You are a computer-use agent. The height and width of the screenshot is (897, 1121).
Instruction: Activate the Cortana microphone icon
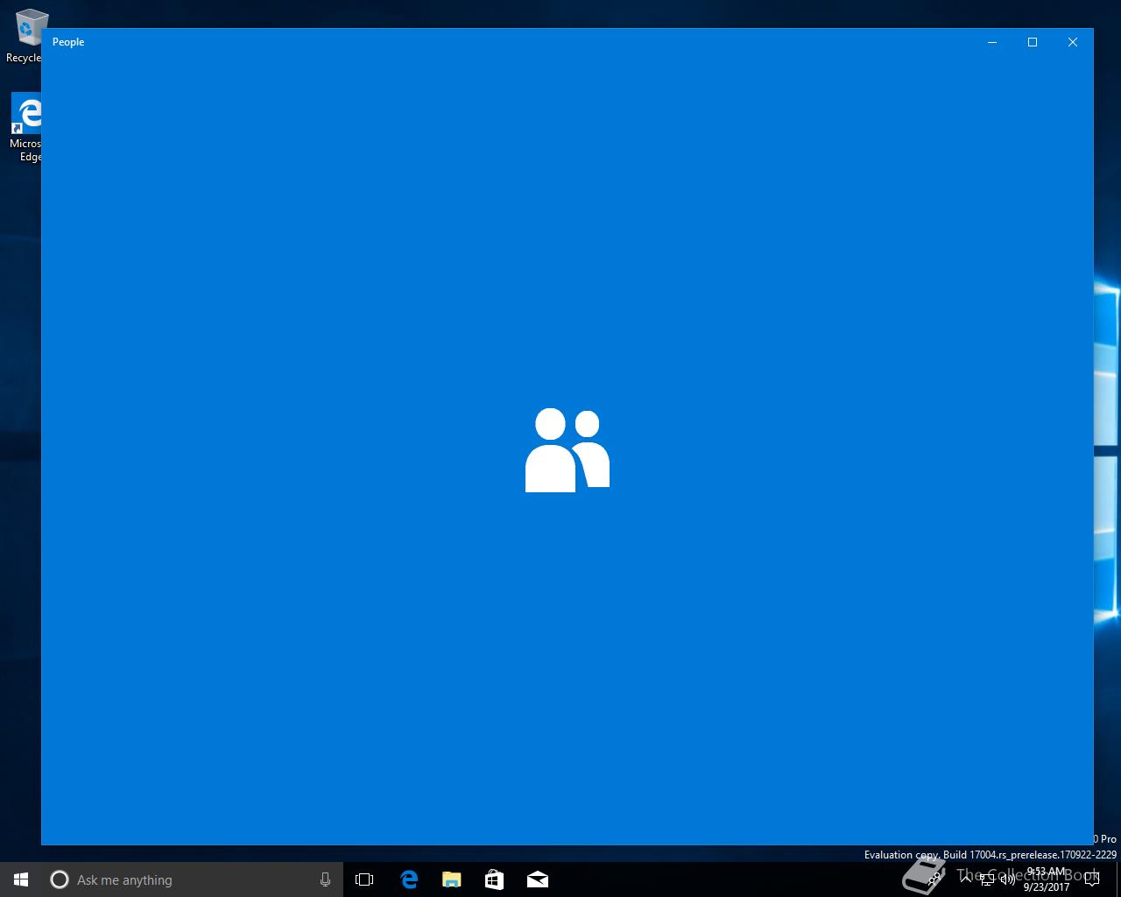[x=325, y=879]
